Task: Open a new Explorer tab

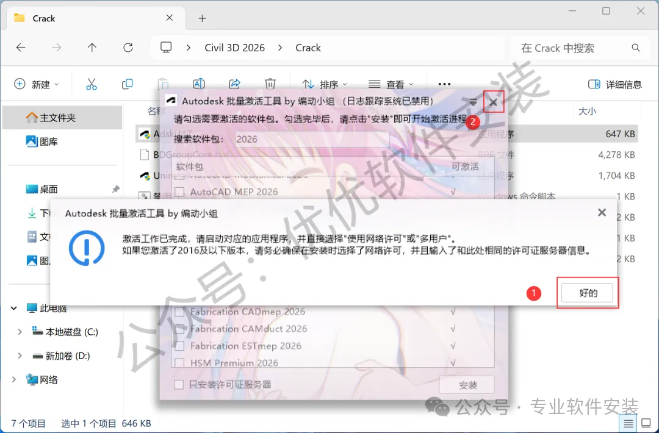Action: coord(202,18)
